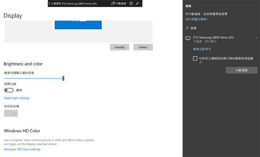Open Windows HD Color settings link
260x157 pixels.
tap(22, 149)
